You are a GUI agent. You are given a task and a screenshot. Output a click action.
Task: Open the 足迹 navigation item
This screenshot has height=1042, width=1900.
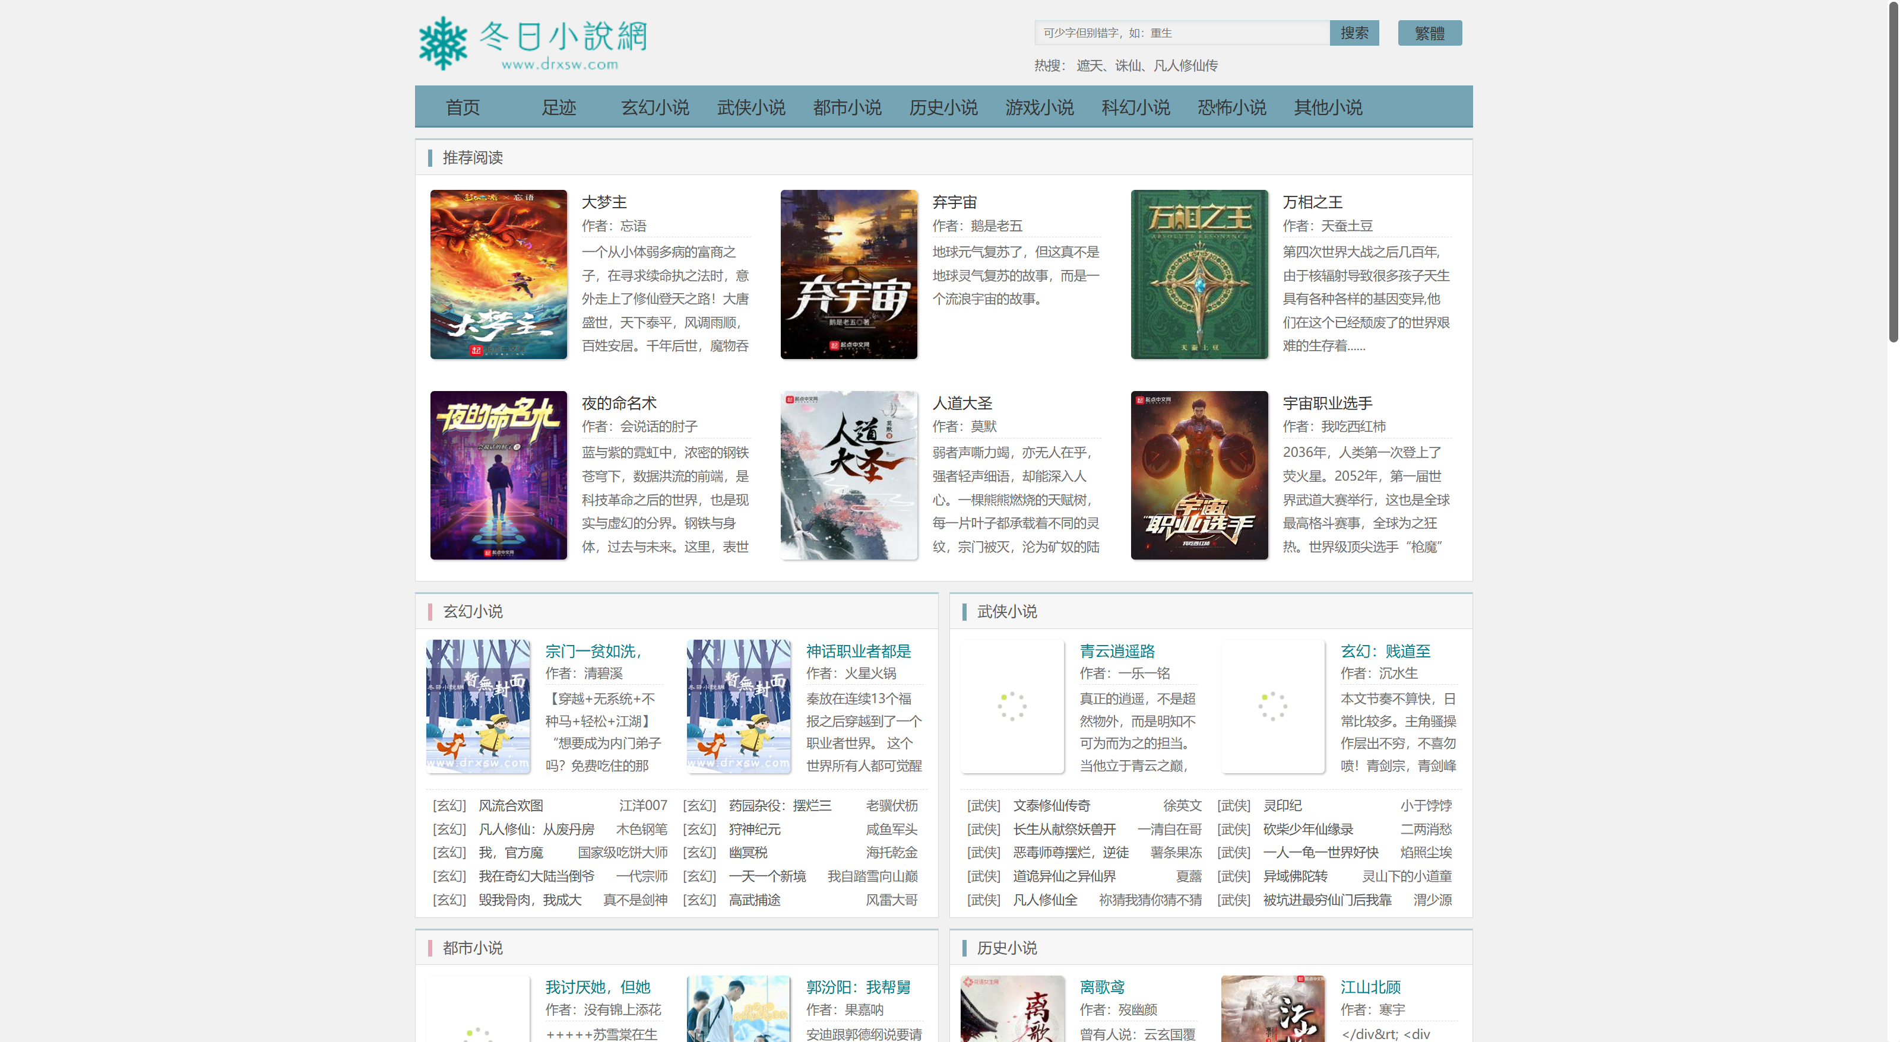(558, 107)
